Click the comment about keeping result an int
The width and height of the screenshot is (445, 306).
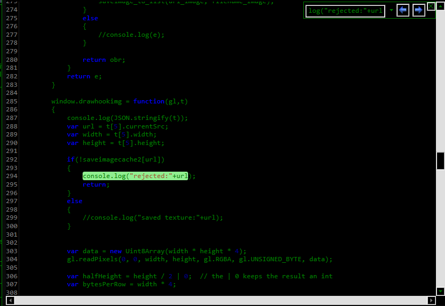[266, 276]
